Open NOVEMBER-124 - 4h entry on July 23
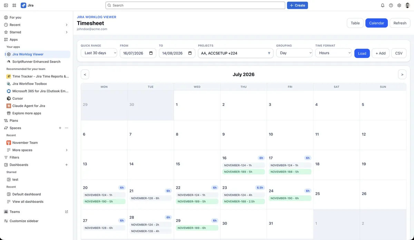 coord(243,195)
